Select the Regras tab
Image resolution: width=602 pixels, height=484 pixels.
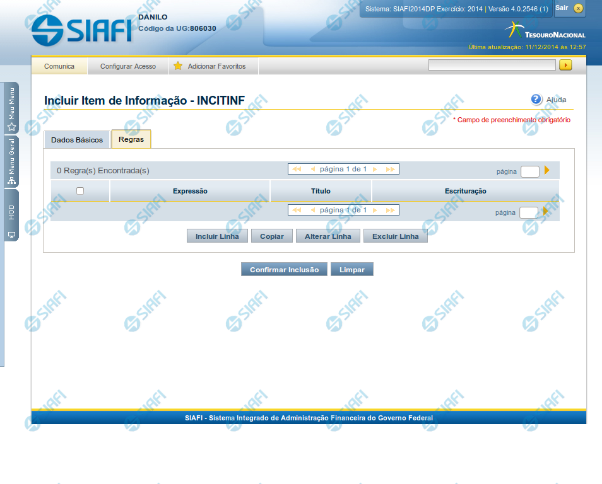tap(131, 139)
